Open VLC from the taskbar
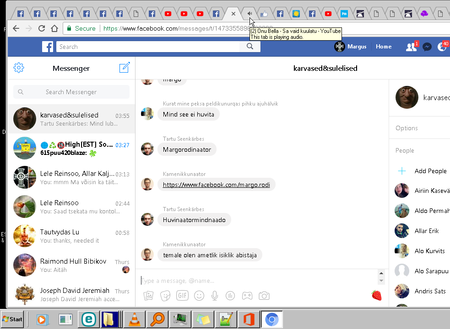The height and width of the screenshot is (329, 450). tap(134, 319)
